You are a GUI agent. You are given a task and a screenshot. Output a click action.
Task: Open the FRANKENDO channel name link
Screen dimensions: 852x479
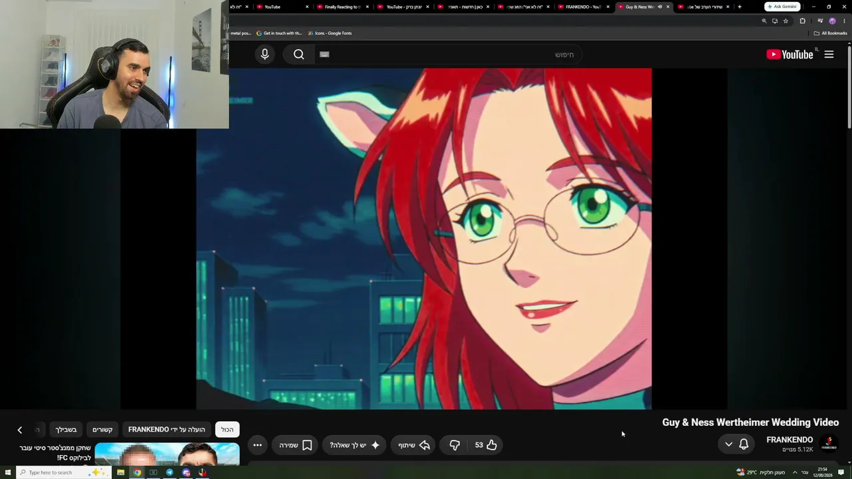pos(789,440)
